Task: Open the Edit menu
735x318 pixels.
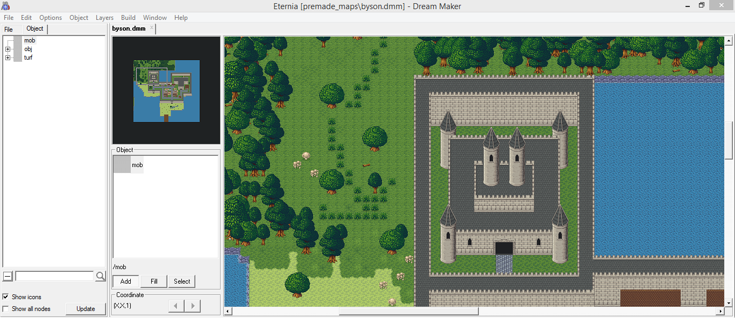Action: pos(26,18)
